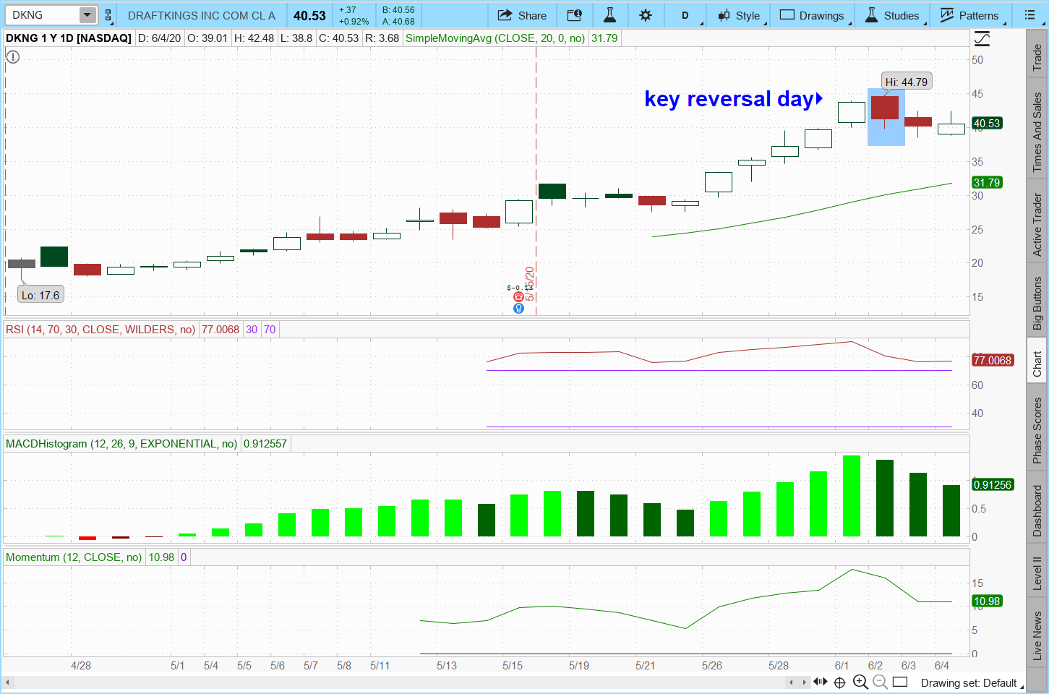Share the chart with the Share button
1049x694 pixels.
tap(522, 15)
